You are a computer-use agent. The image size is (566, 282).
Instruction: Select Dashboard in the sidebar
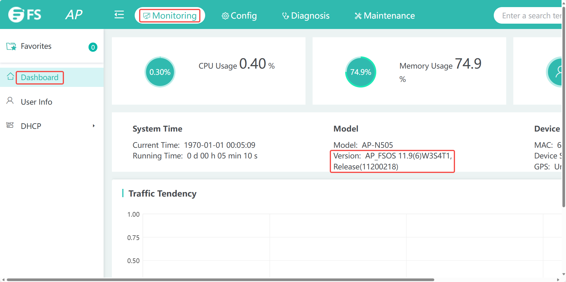pyautogui.click(x=40, y=77)
